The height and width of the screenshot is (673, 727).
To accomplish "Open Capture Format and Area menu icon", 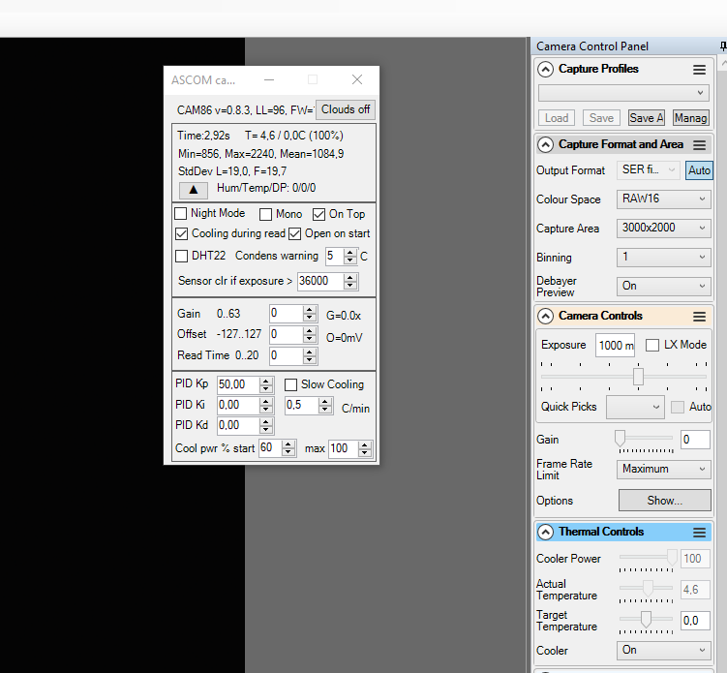I will 699,145.
